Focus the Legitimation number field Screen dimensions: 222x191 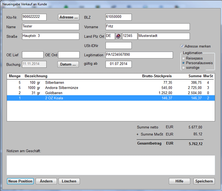[x=139, y=55]
